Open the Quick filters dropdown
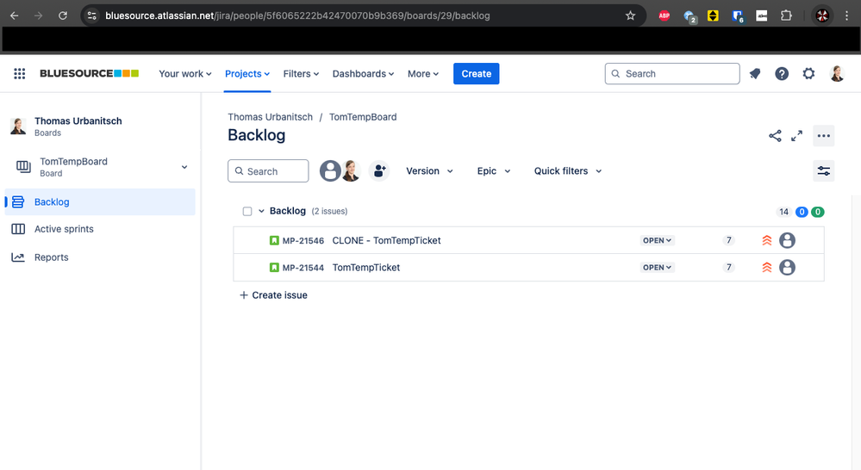 (x=567, y=171)
